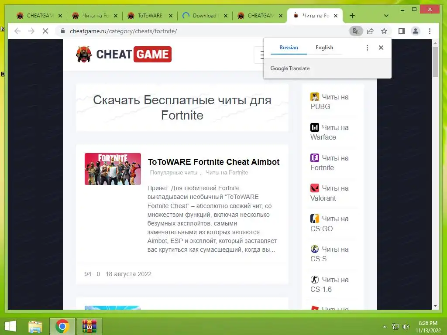This screenshot has width=447, height=335.
Task: Open Читы на Valorant text link
Action: [330, 193]
